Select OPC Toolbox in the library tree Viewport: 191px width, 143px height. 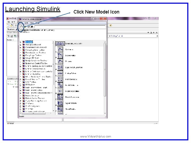pyautogui.click(x=31, y=82)
